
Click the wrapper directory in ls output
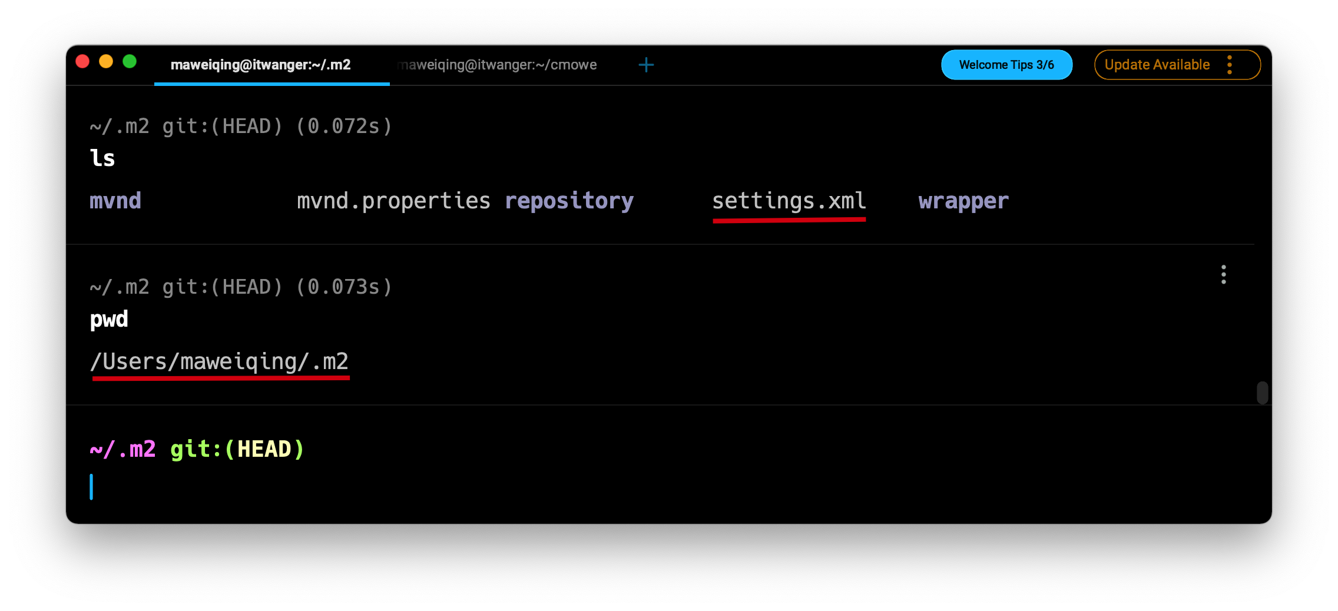click(x=963, y=201)
